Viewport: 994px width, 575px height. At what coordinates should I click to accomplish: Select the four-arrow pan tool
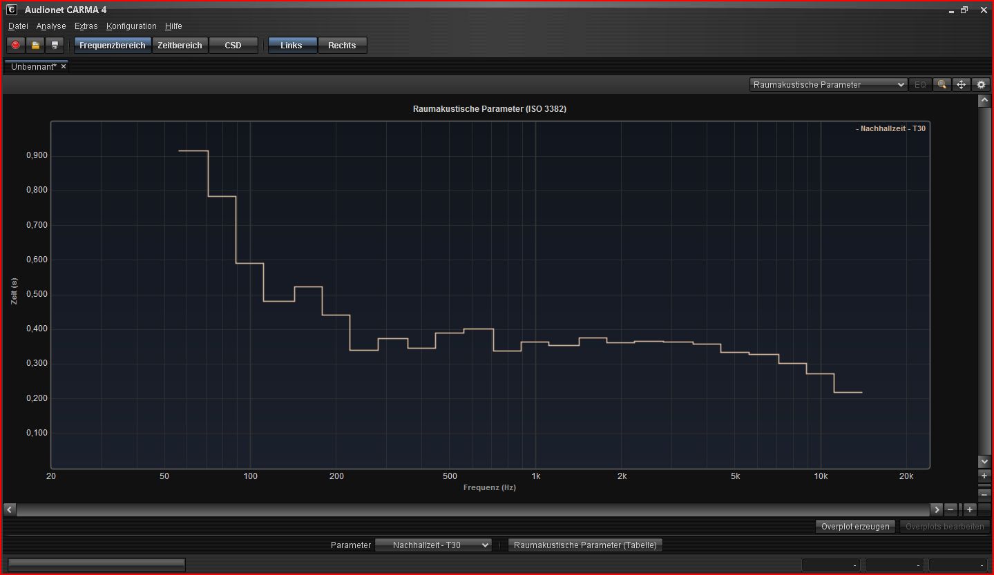tap(961, 84)
